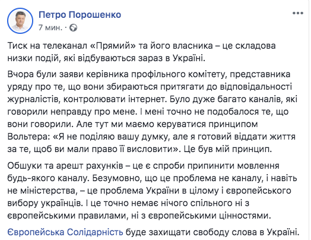311x240 pixels.
Task: Click the phrase вибору українців
Action: pyautogui.click(x=45, y=203)
